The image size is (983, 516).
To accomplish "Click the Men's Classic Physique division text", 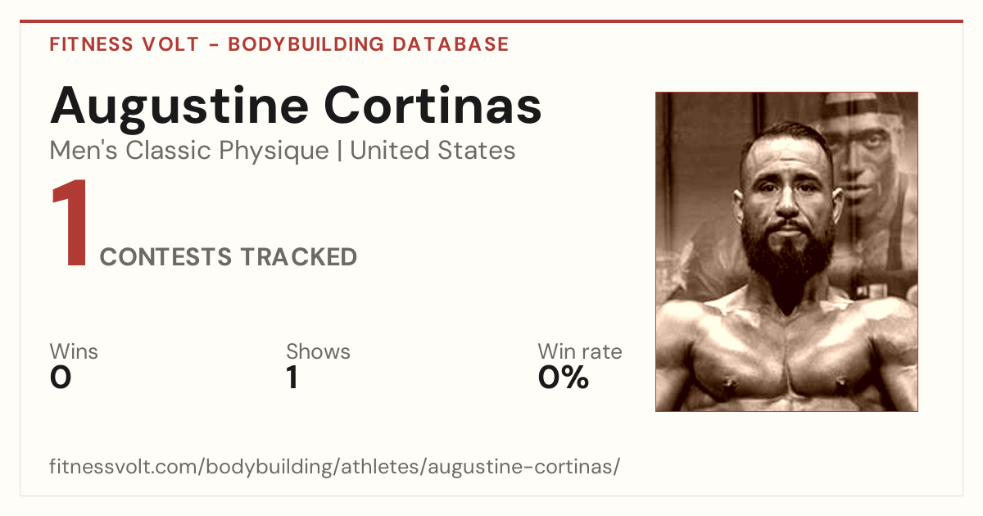I will (189, 151).
